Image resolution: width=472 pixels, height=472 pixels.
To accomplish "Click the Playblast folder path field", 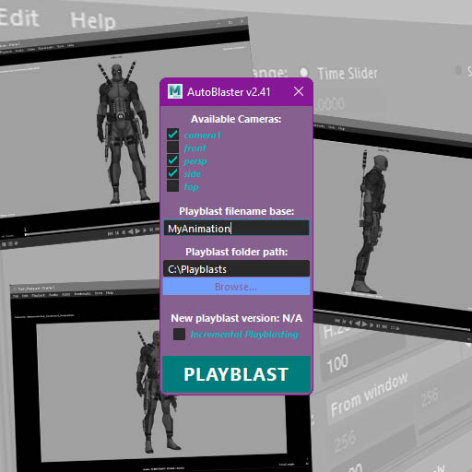I will 236,269.
